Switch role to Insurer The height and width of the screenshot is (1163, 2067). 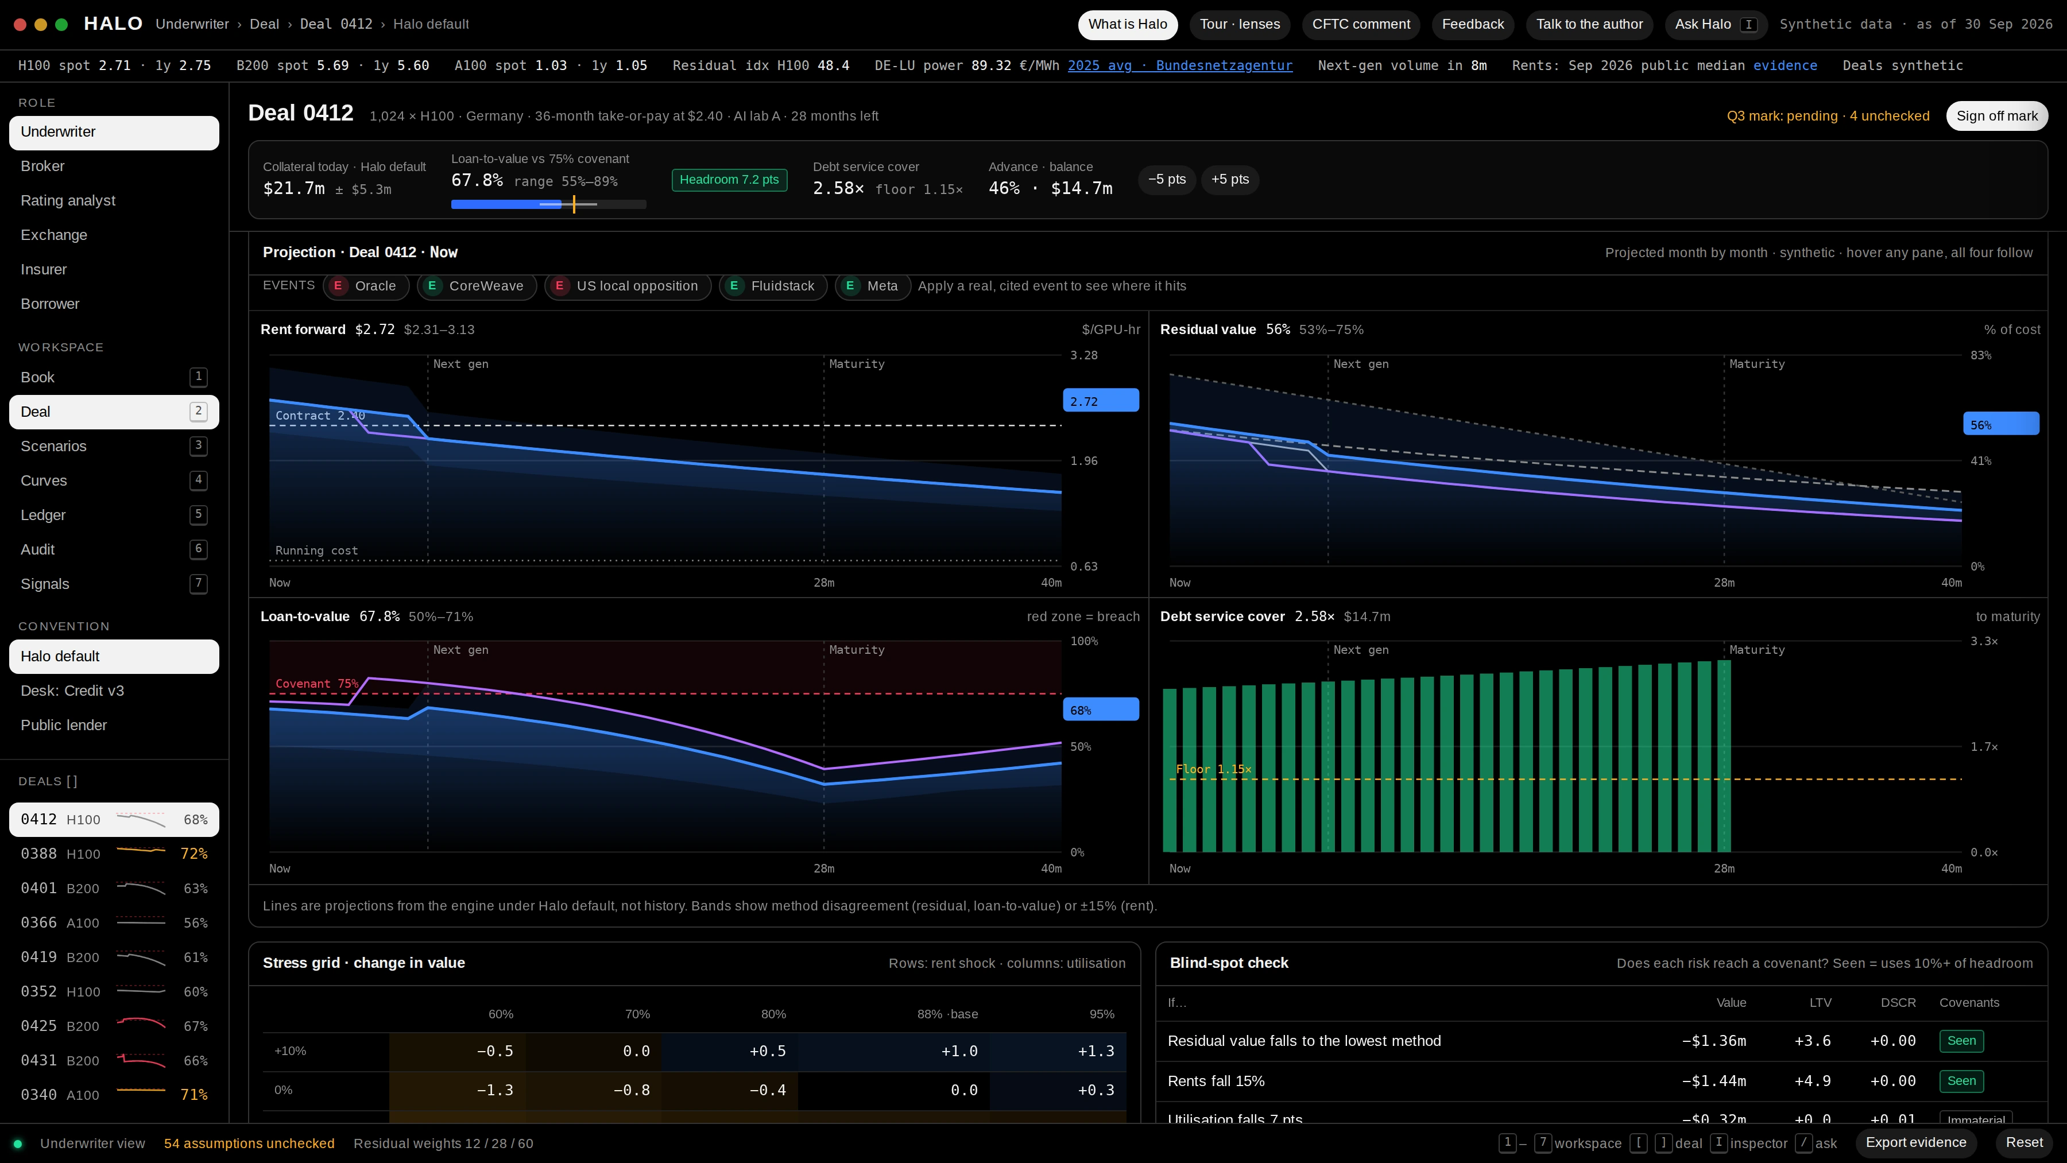point(114,270)
